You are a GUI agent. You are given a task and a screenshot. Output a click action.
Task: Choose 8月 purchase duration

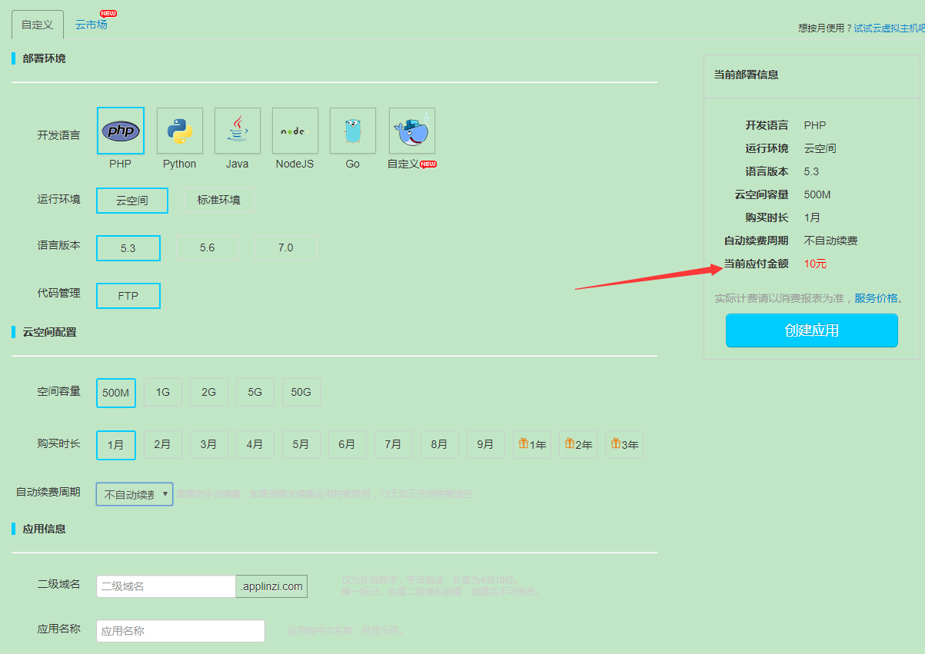coord(440,444)
